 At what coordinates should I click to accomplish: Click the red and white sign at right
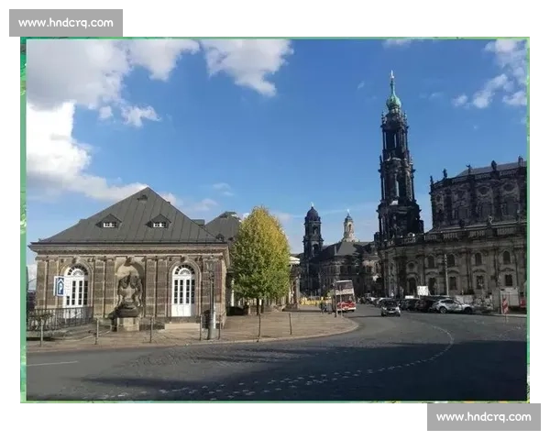504,304
